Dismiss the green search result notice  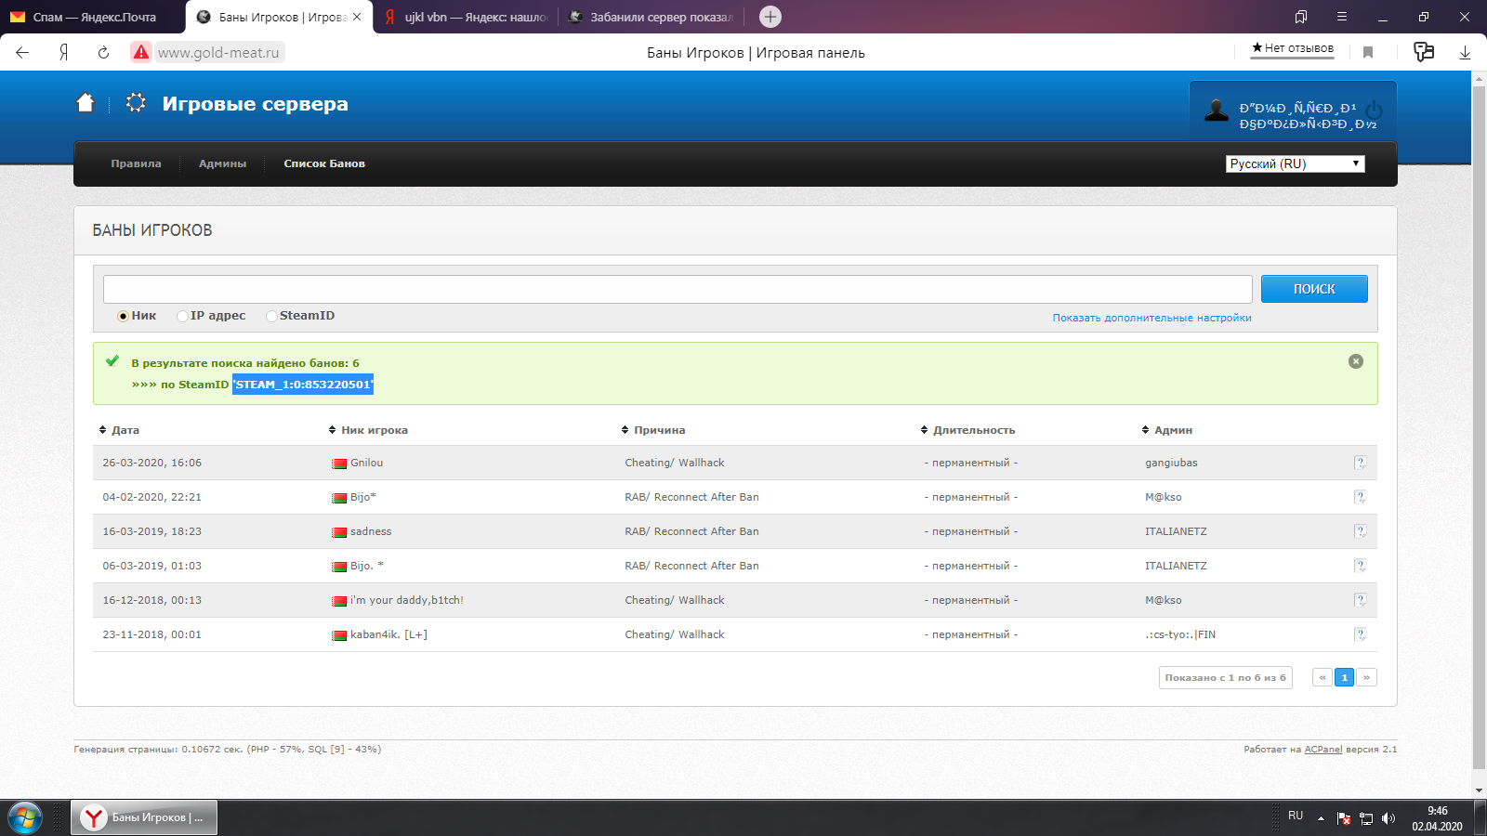[1356, 361]
